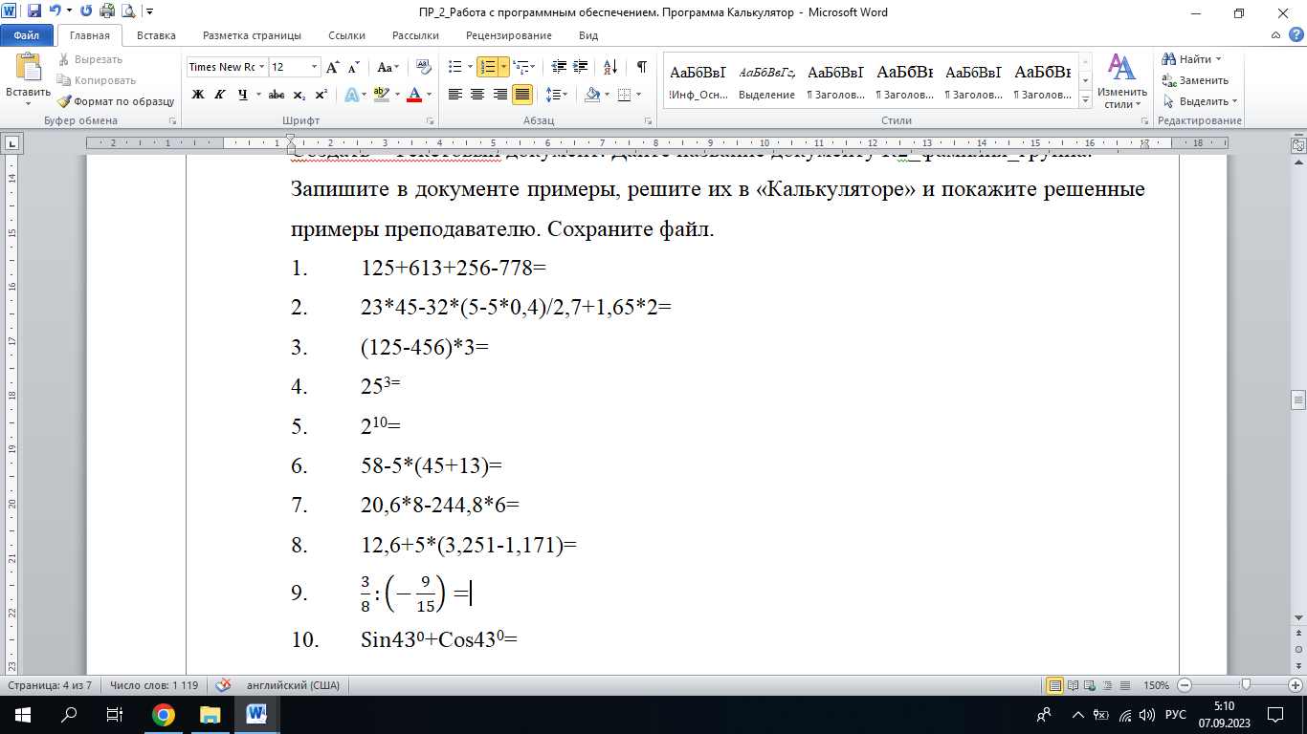This screenshot has width=1307, height=734.
Task: Click the 150% zoom level button
Action: click(x=1157, y=685)
